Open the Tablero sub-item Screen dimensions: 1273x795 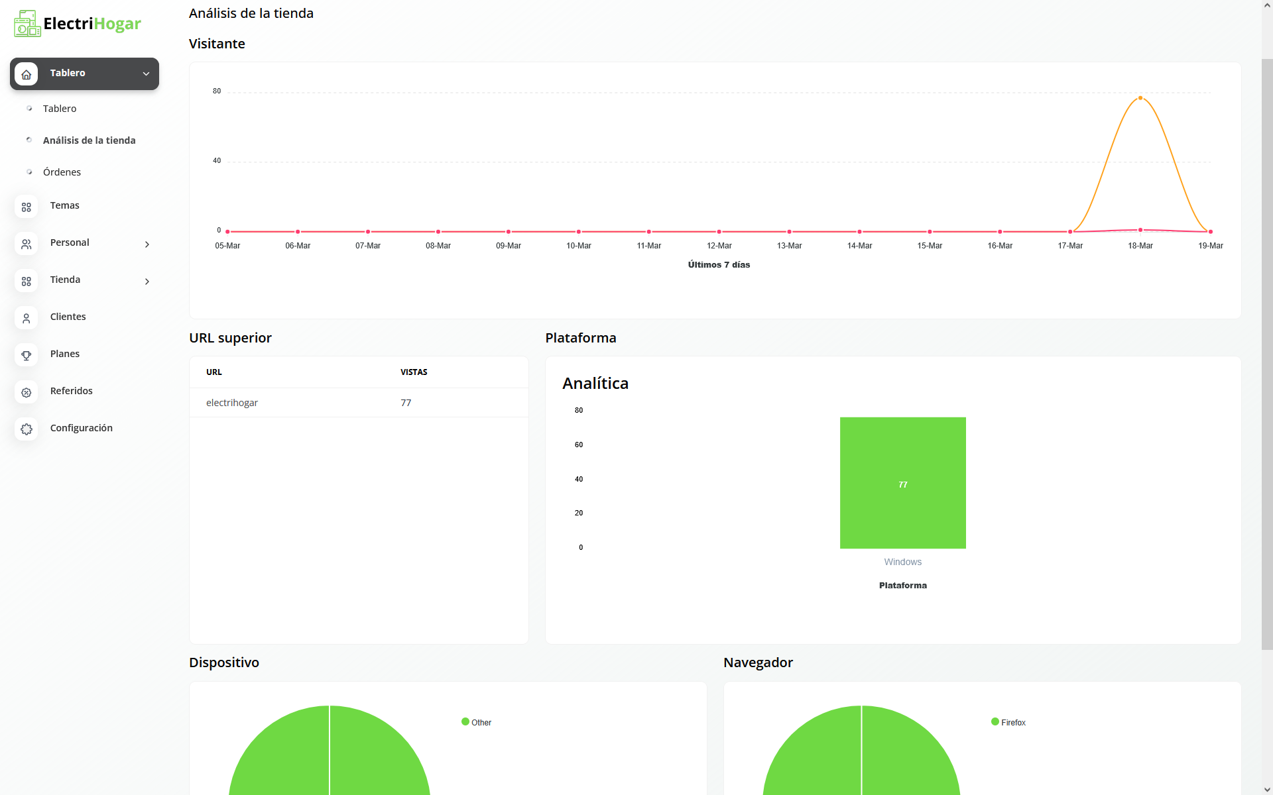tap(60, 109)
